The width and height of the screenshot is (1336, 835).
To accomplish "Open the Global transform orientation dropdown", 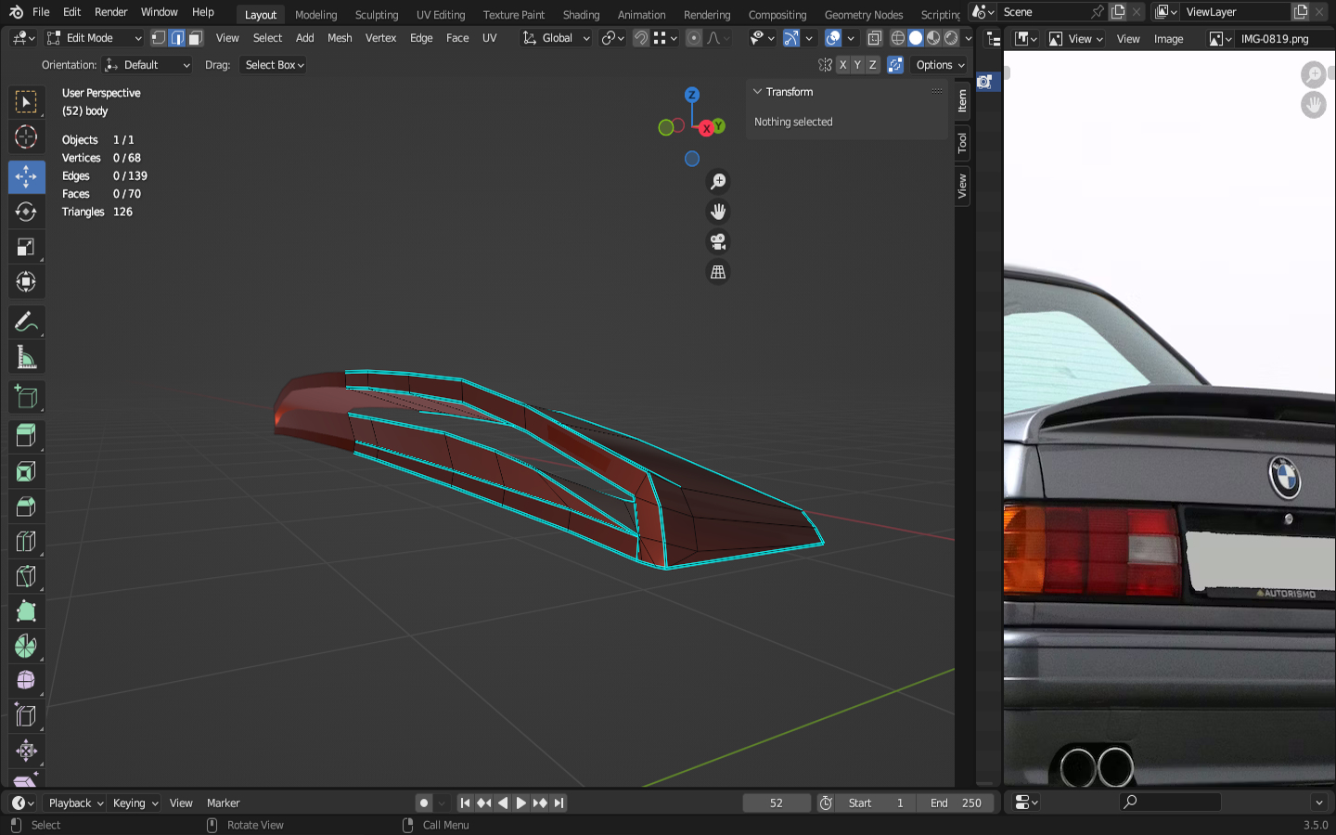I will [557, 38].
